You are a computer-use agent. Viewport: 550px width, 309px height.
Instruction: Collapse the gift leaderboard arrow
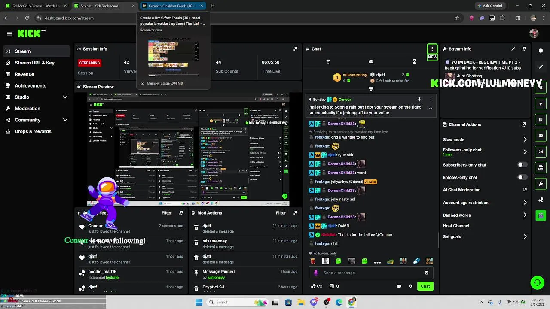tap(371, 89)
